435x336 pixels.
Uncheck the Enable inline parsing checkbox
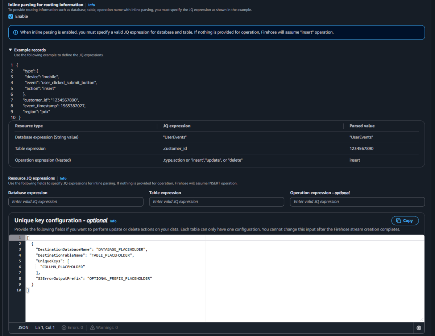click(x=11, y=16)
